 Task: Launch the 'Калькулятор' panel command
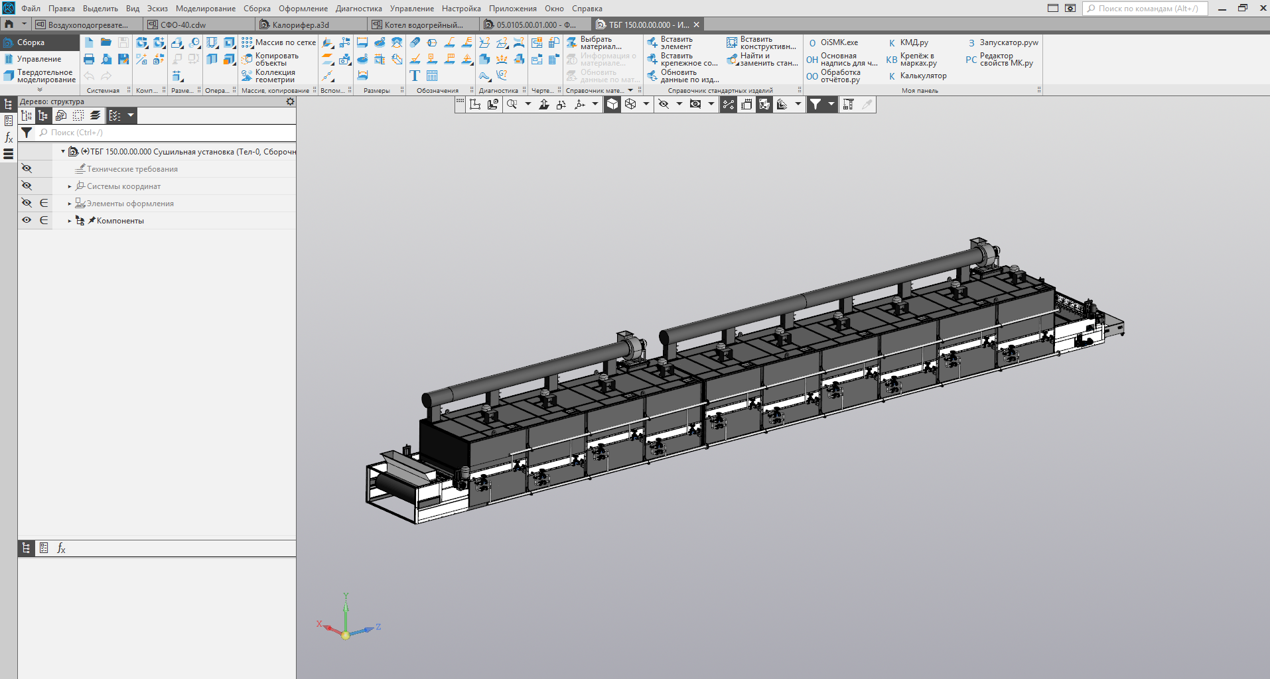click(922, 76)
